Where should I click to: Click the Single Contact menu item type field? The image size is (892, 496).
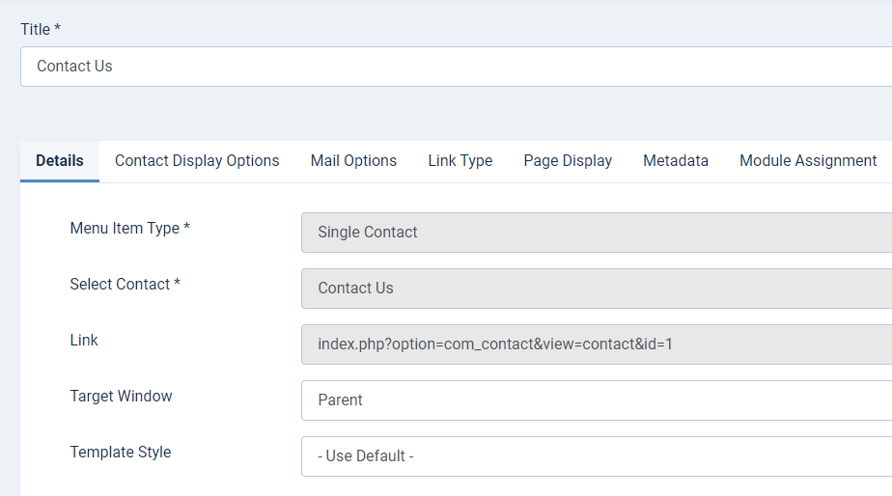point(596,233)
